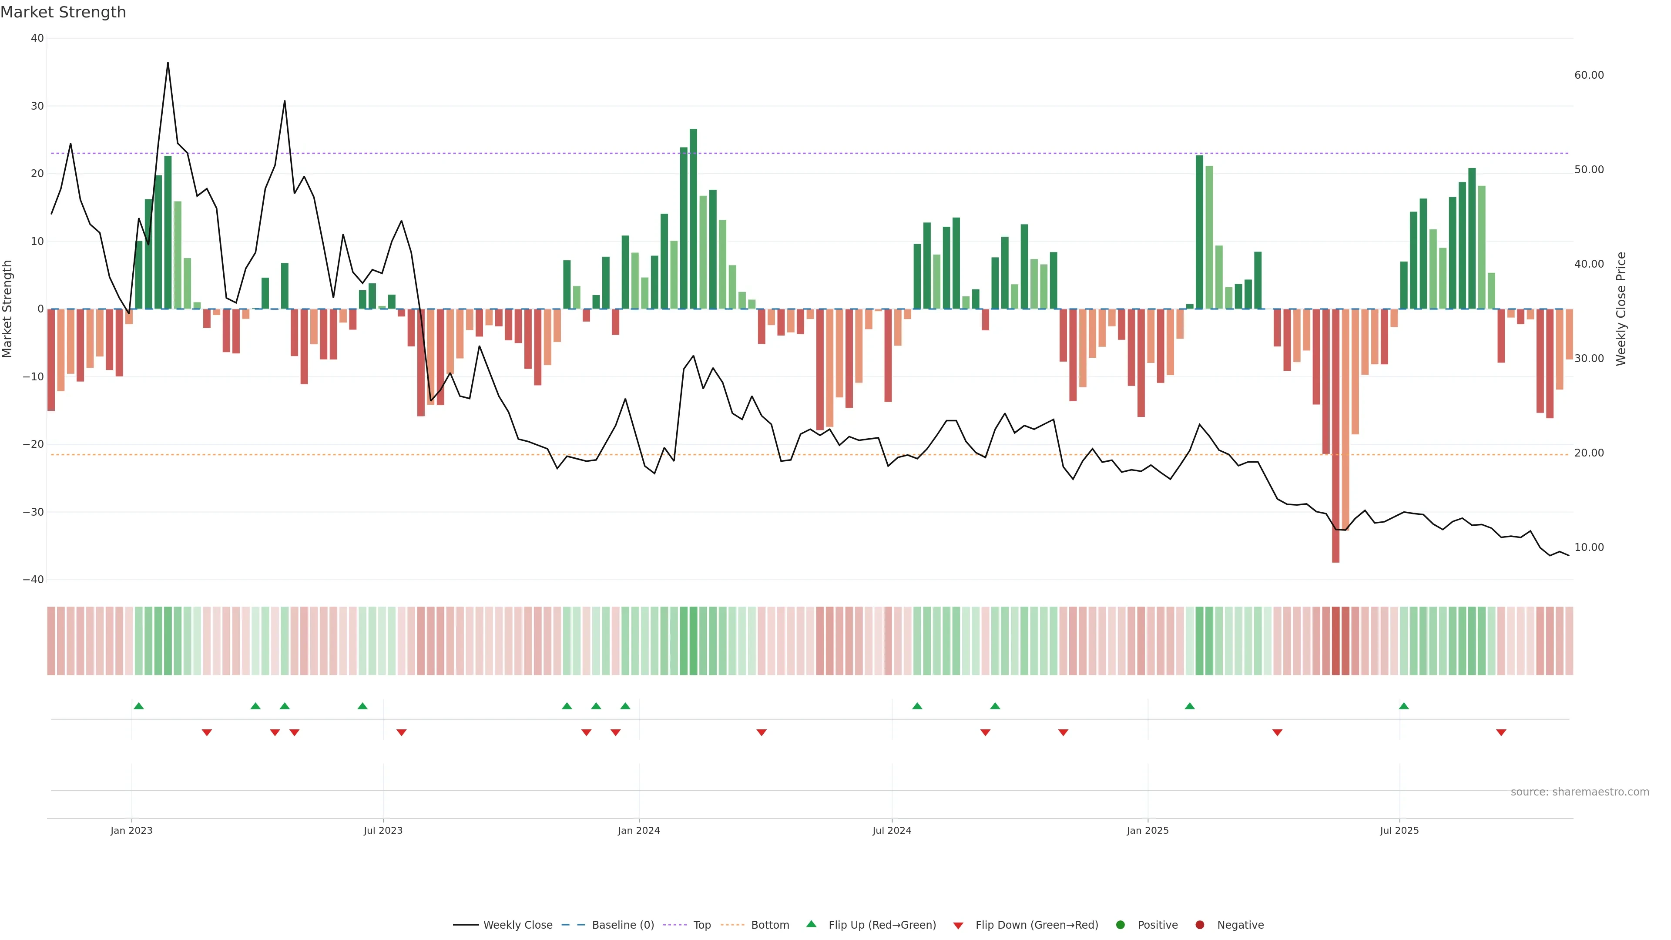
Task: Click Flip Up green triangle legend icon
Action: [x=811, y=924]
